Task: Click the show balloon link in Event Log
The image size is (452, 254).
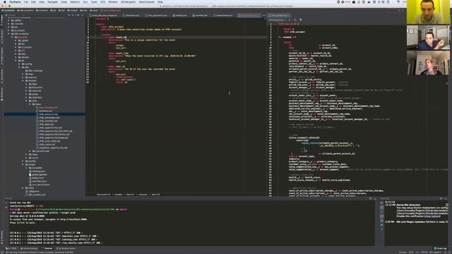Action: point(432,217)
